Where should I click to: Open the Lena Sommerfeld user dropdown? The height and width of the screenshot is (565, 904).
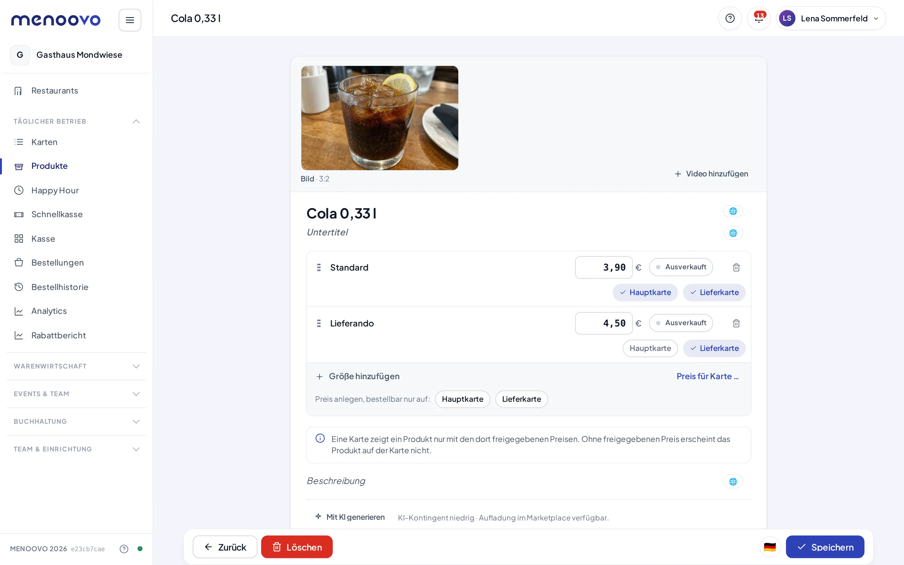831,18
